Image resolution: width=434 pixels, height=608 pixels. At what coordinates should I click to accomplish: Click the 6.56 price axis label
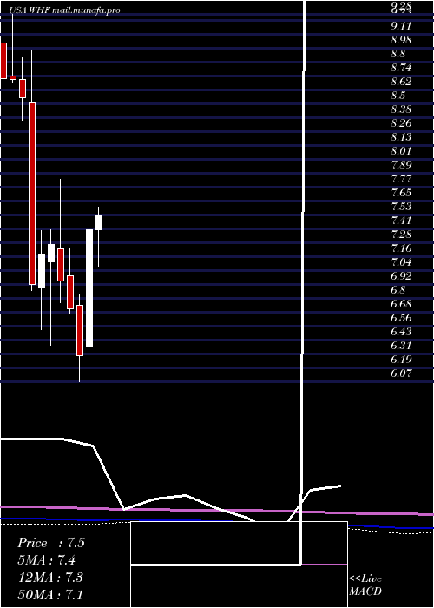coord(401,318)
